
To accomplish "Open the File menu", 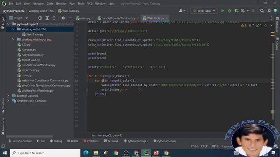I will [x=11, y=3].
